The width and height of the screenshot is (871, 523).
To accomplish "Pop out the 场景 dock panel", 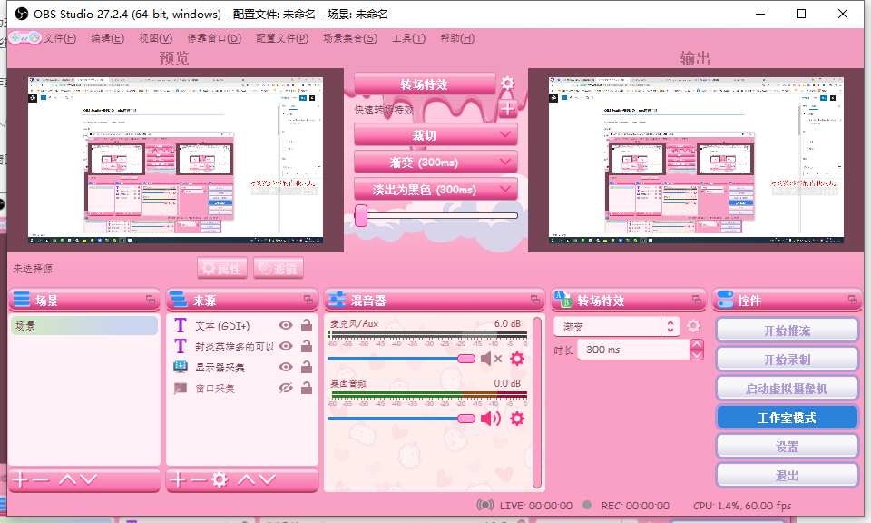I will click(x=151, y=300).
